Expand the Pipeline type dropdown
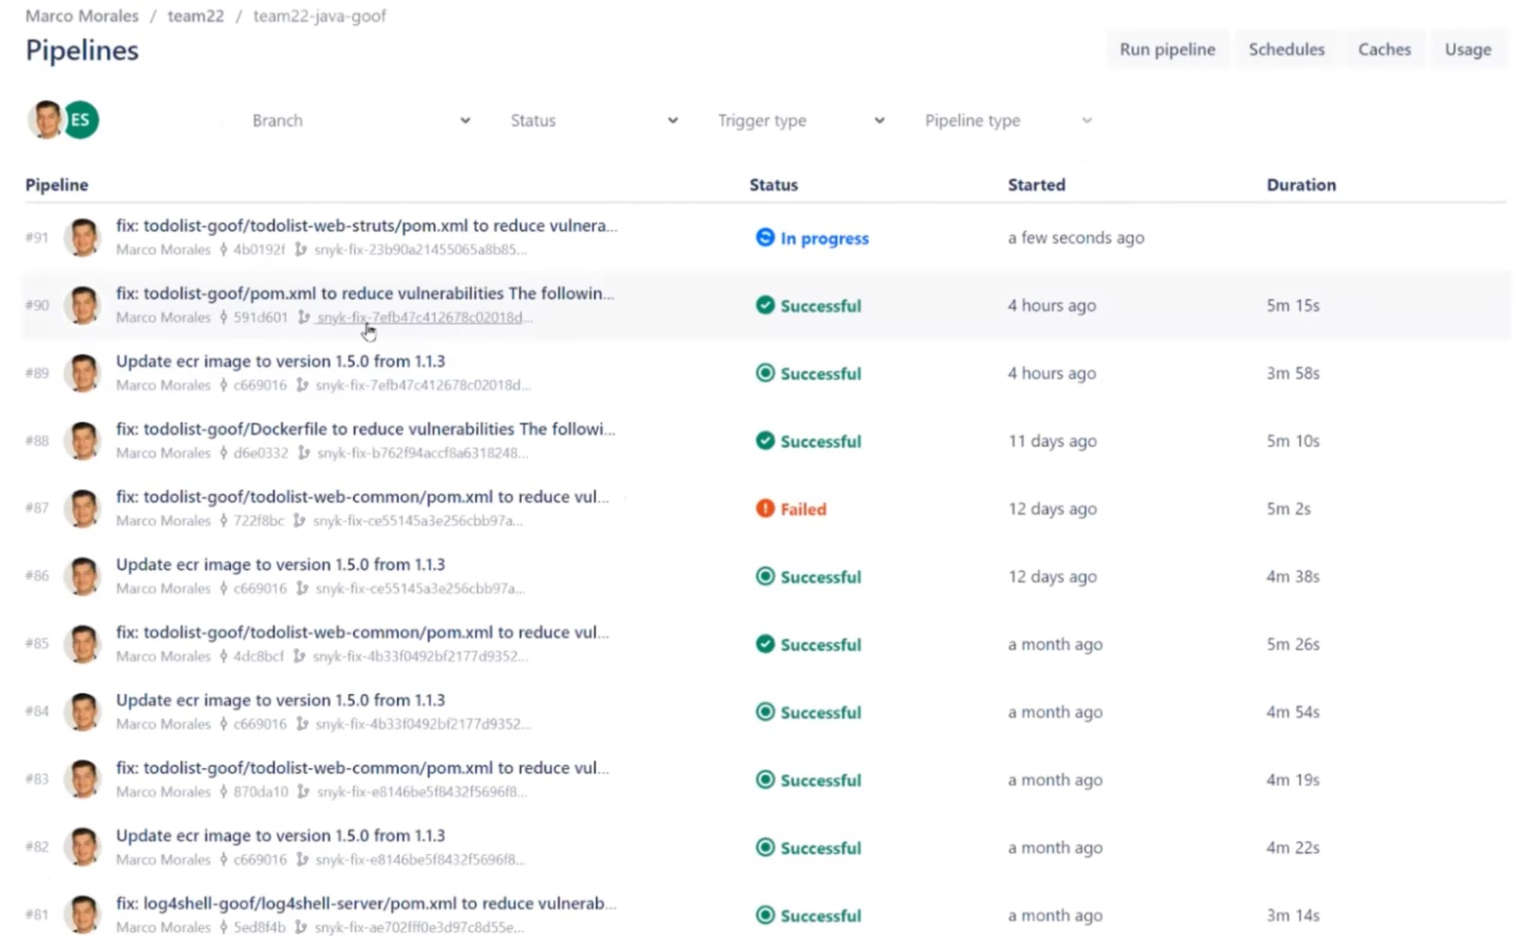Image resolution: width=1535 pixels, height=948 pixels. (x=1008, y=120)
